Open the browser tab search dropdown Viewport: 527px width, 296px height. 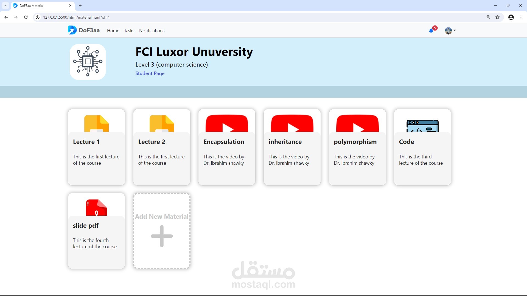pyautogui.click(x=5, y=5)
